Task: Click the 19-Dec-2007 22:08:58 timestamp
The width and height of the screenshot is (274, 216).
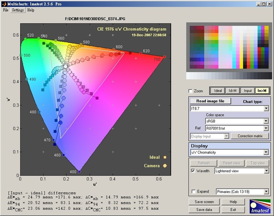Action: 149,35
